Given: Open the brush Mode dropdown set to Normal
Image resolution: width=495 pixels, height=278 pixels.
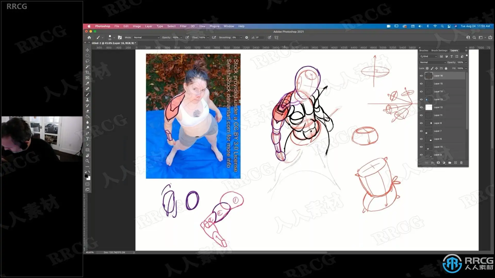Looking at the screenshot, I should [x=146, y=37].
